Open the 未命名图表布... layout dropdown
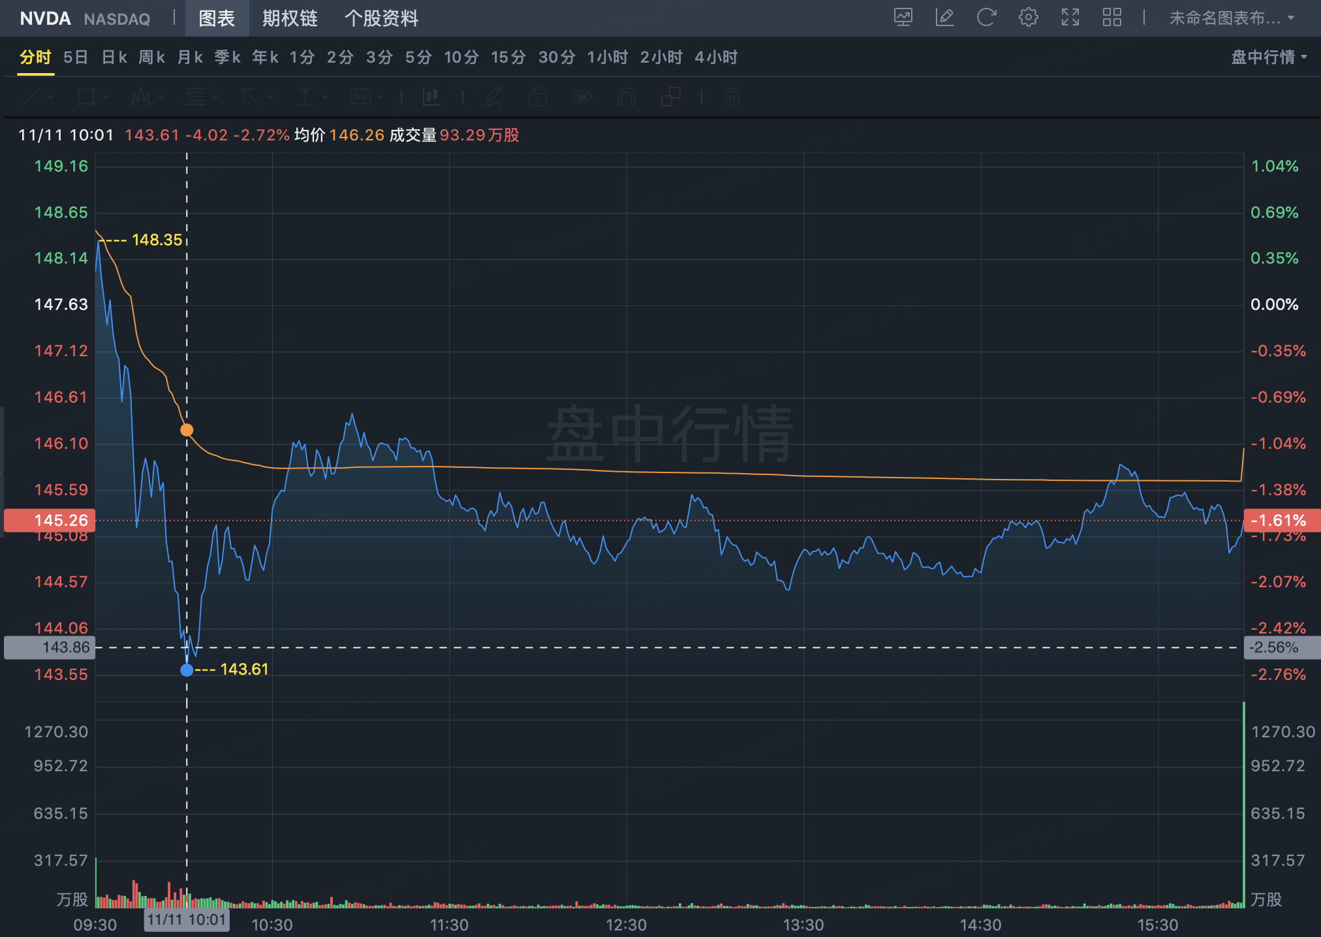Image resolution: width=1321 pixels, height=937 pixels. coord(1231,18)
